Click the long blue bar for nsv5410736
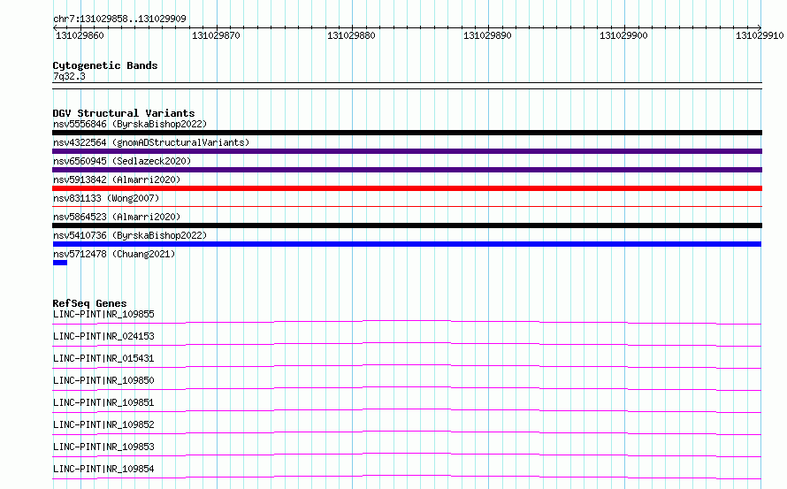This screenshot has height=489, width=787. pyautogui.click(x=407, y=244)
